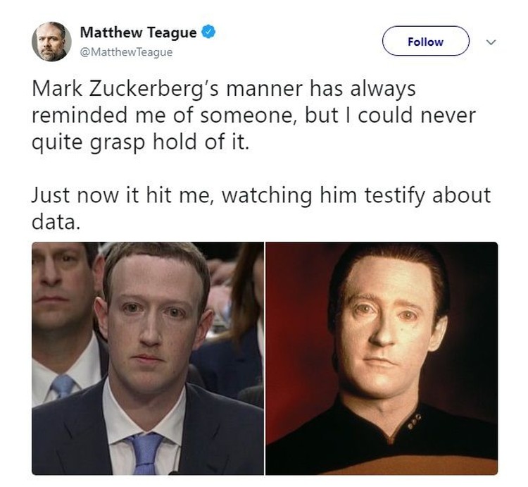Enlarge the left photo of the suited man

coord(148,358)
